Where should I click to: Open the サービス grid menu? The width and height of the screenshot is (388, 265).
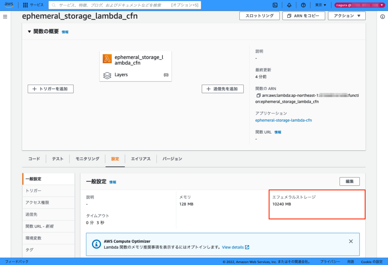pos(33,5)
